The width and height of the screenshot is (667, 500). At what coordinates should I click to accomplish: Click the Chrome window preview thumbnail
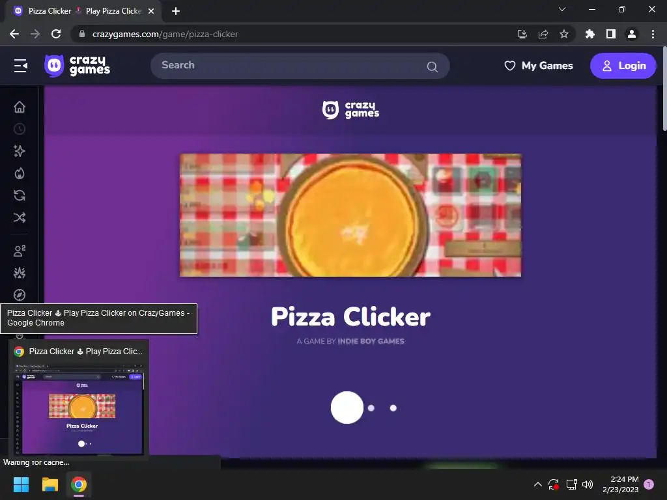click(79, 408)
